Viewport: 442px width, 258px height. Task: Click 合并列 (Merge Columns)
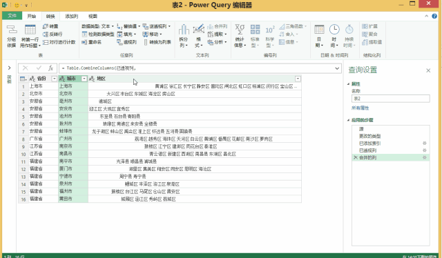(218, 26)
